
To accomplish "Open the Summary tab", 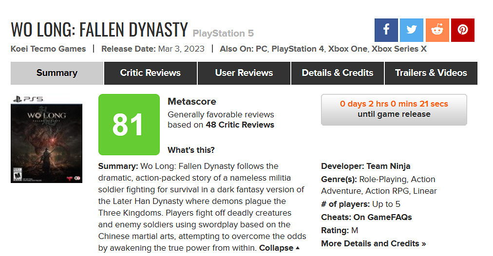I will click(57, 73).
